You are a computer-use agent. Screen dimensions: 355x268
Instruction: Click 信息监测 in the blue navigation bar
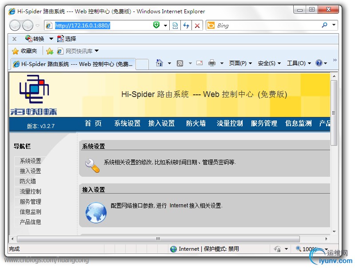(299, 123)
